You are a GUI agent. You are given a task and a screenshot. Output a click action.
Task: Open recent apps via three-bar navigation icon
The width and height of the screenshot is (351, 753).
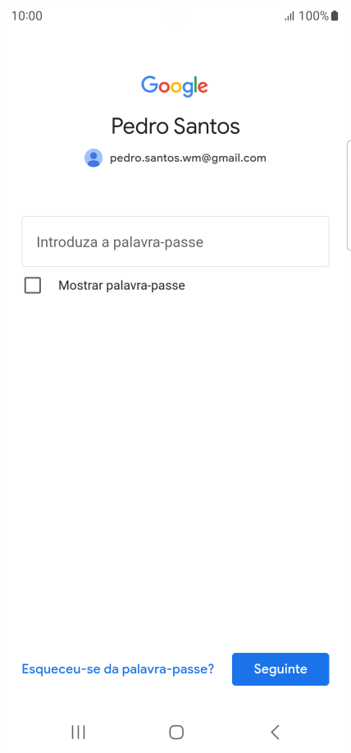point(78,732)
